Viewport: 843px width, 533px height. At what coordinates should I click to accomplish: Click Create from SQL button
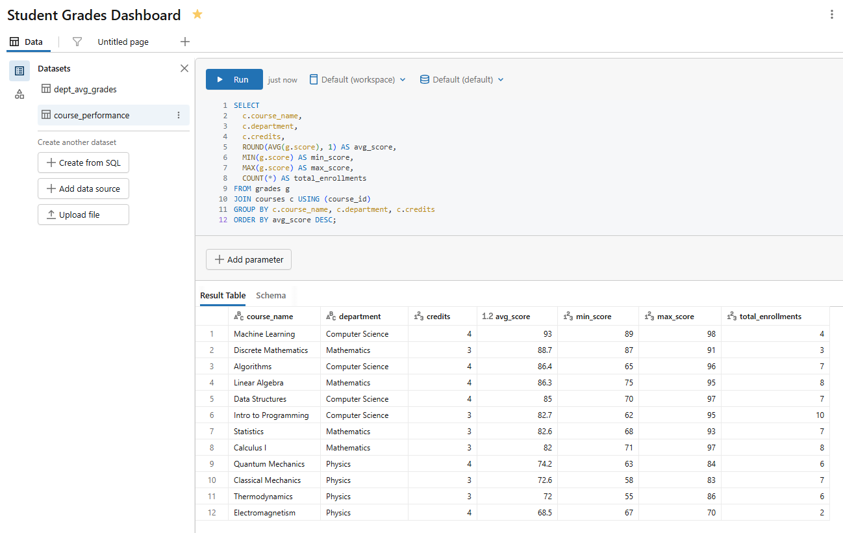click(83, 162)
